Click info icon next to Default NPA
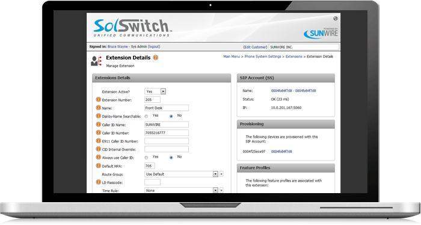The width and height of the screenshot is (421, 225). (x=99, y=166)
